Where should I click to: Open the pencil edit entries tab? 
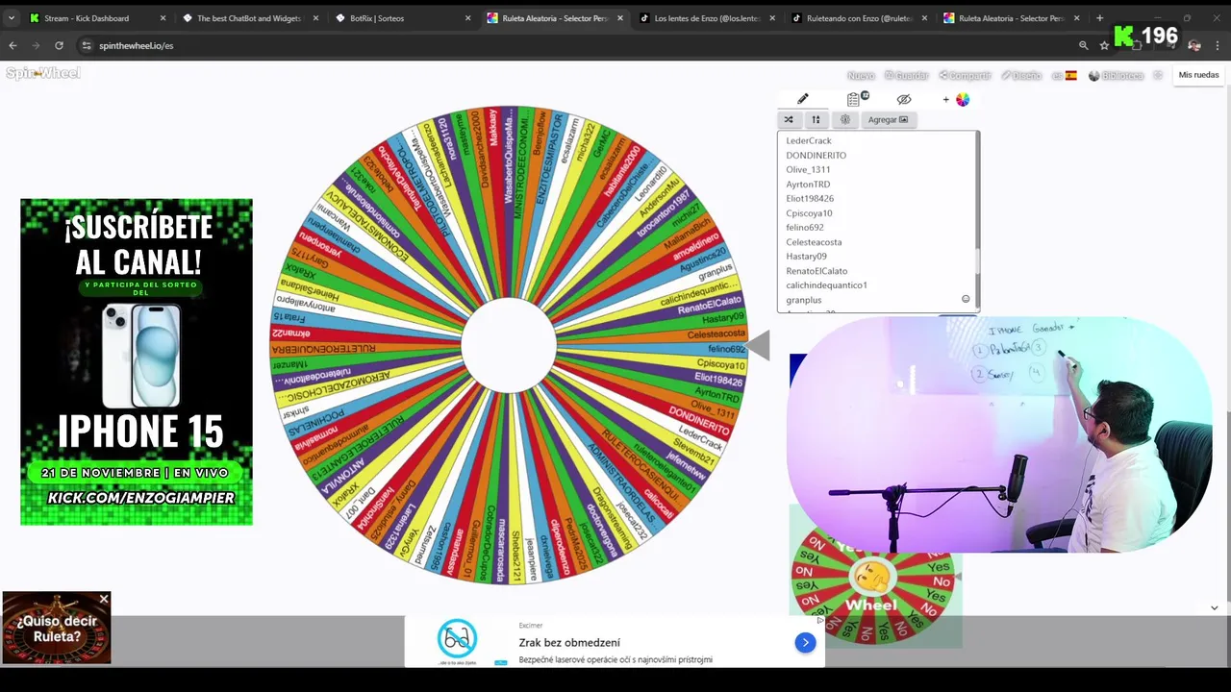[803, 99]
